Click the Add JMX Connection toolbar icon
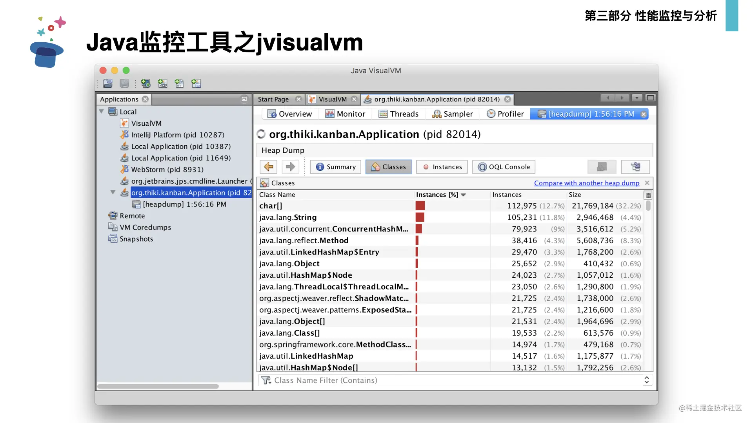Viewport: 753px width, 423px height. pos(162,83)
